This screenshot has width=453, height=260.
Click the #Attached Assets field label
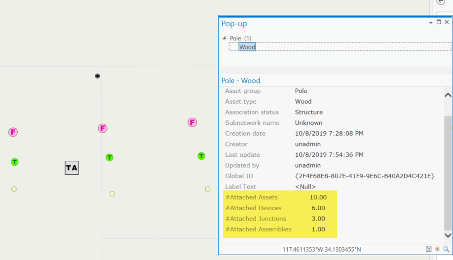[x=251, y=197]
